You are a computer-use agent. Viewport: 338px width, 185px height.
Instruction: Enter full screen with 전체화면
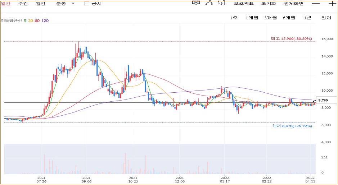coord(294,4)
